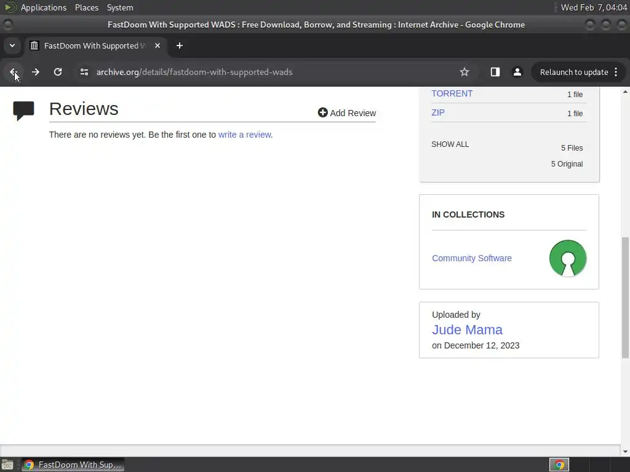Bookmark this page with the star icon
630x472 pixels.
coord(465,73)
